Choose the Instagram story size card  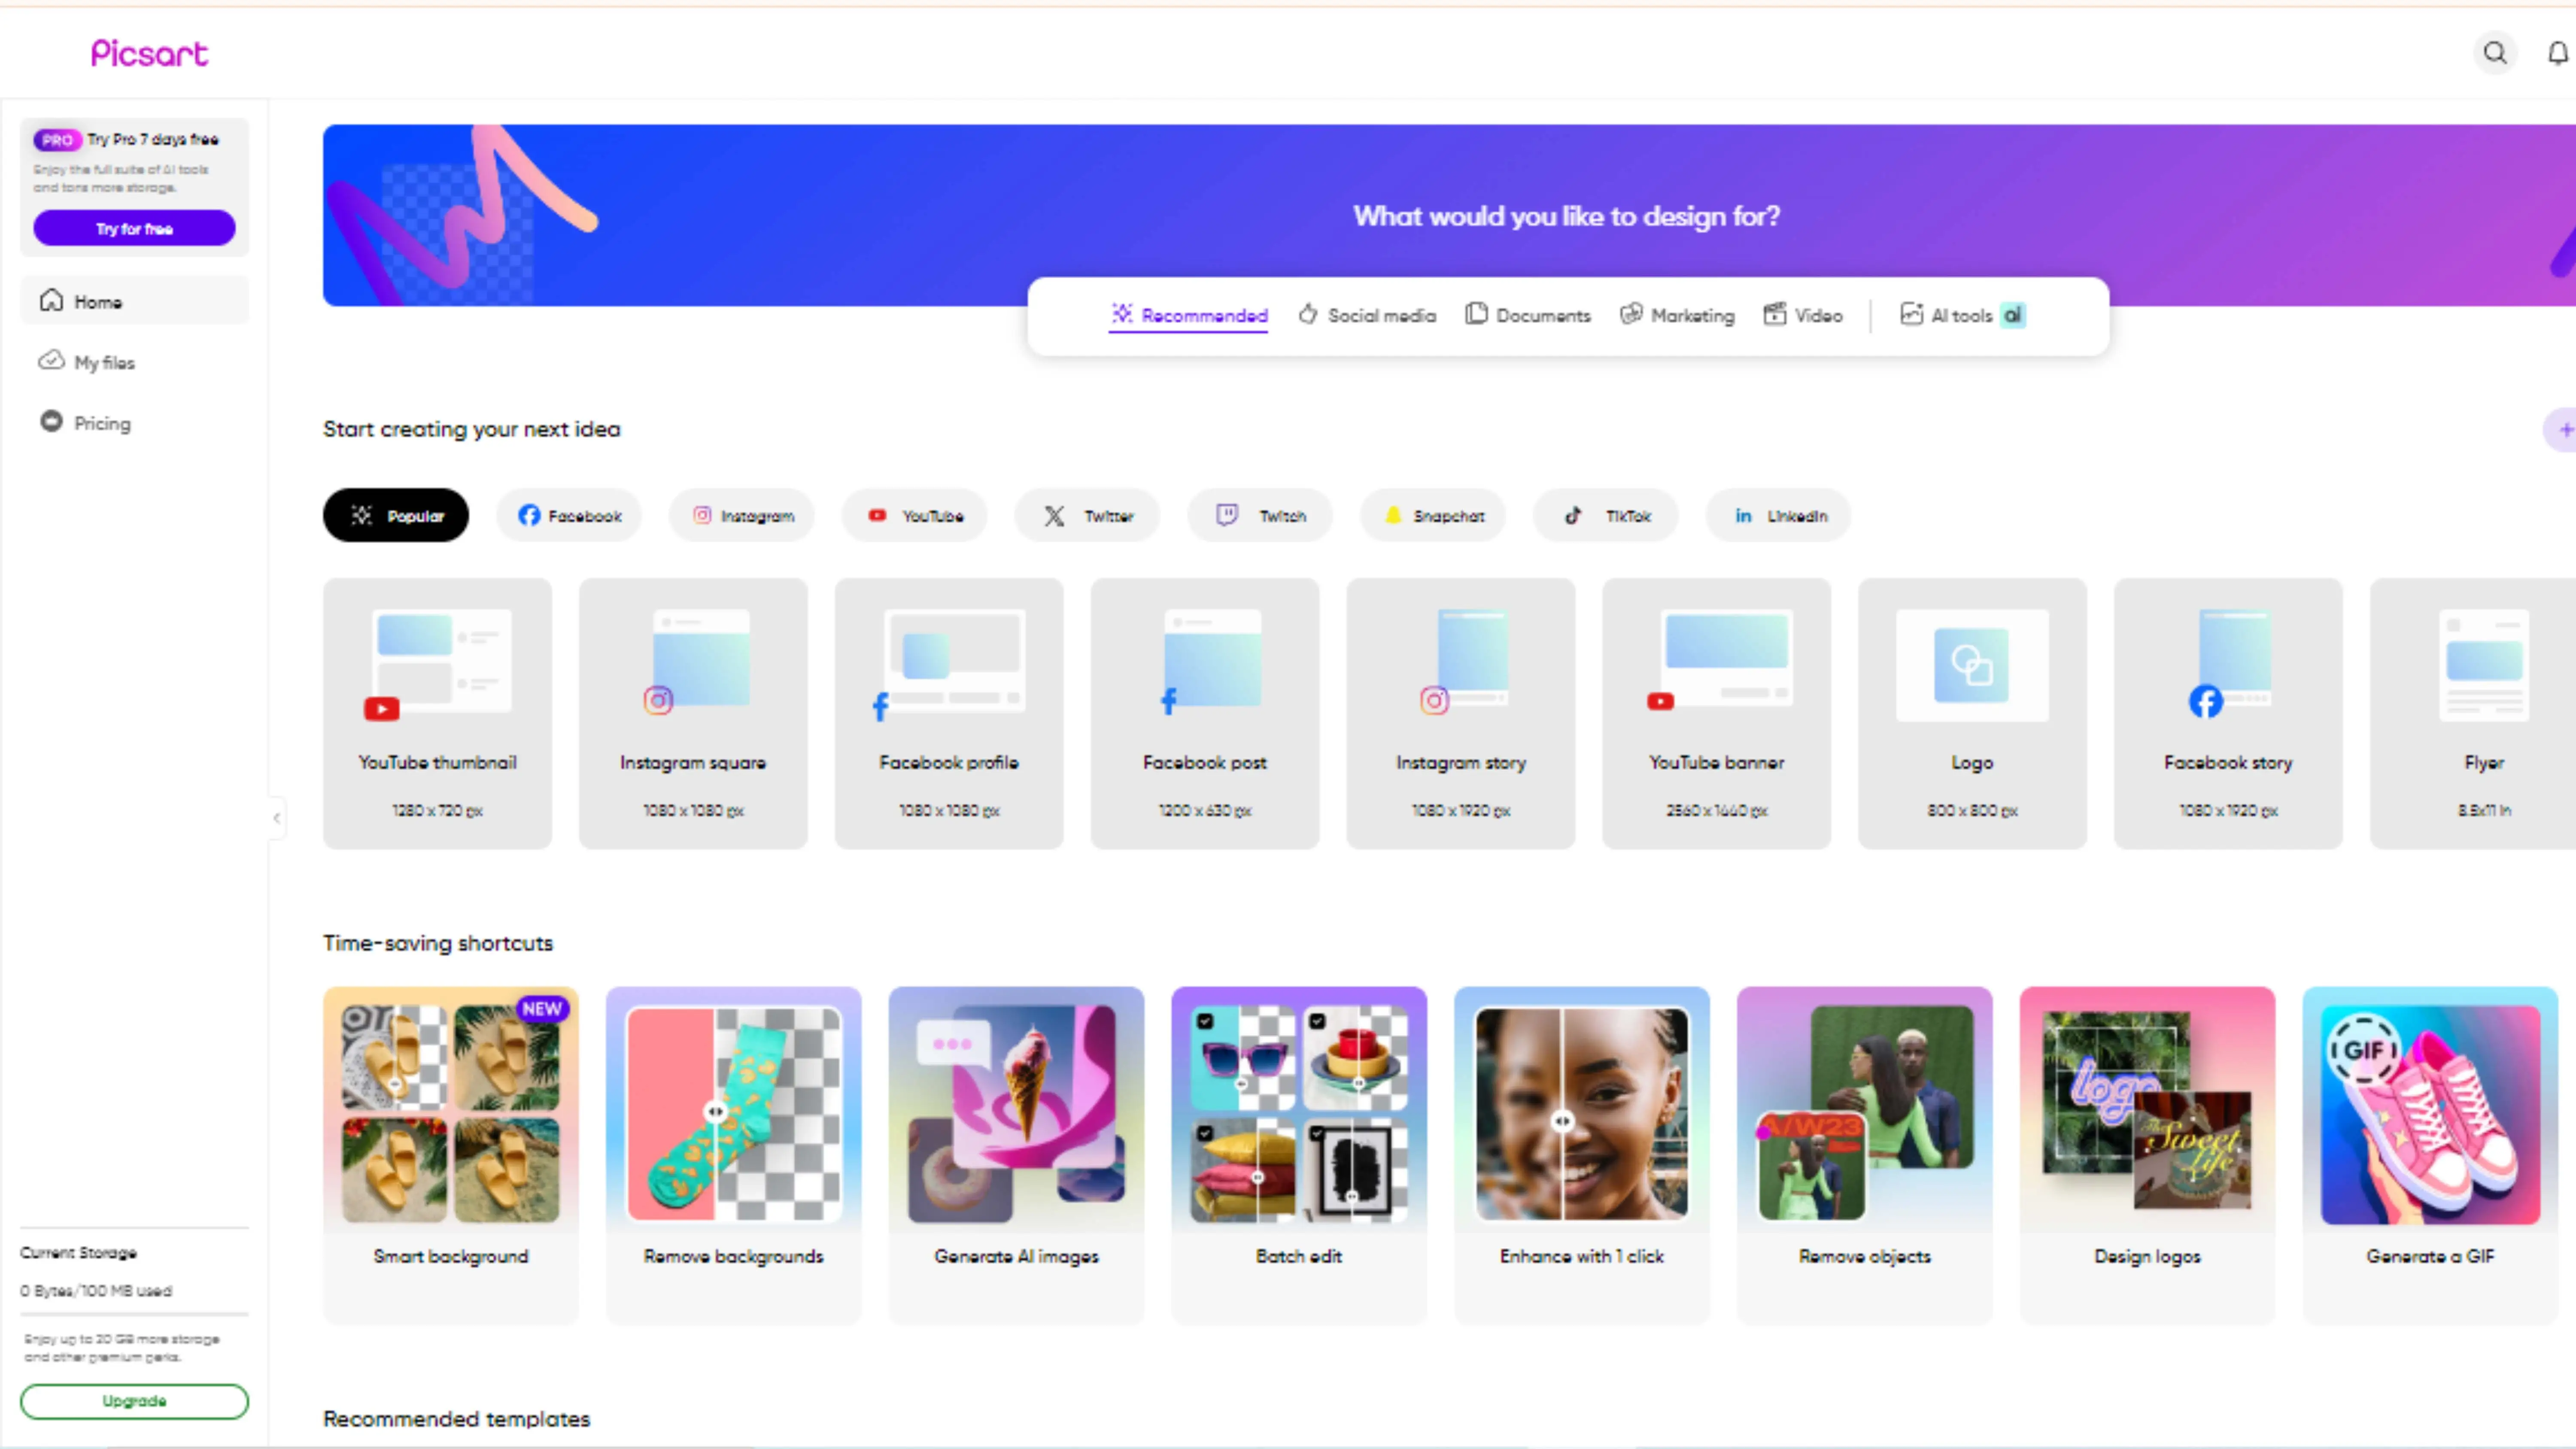click(1461, 714)
